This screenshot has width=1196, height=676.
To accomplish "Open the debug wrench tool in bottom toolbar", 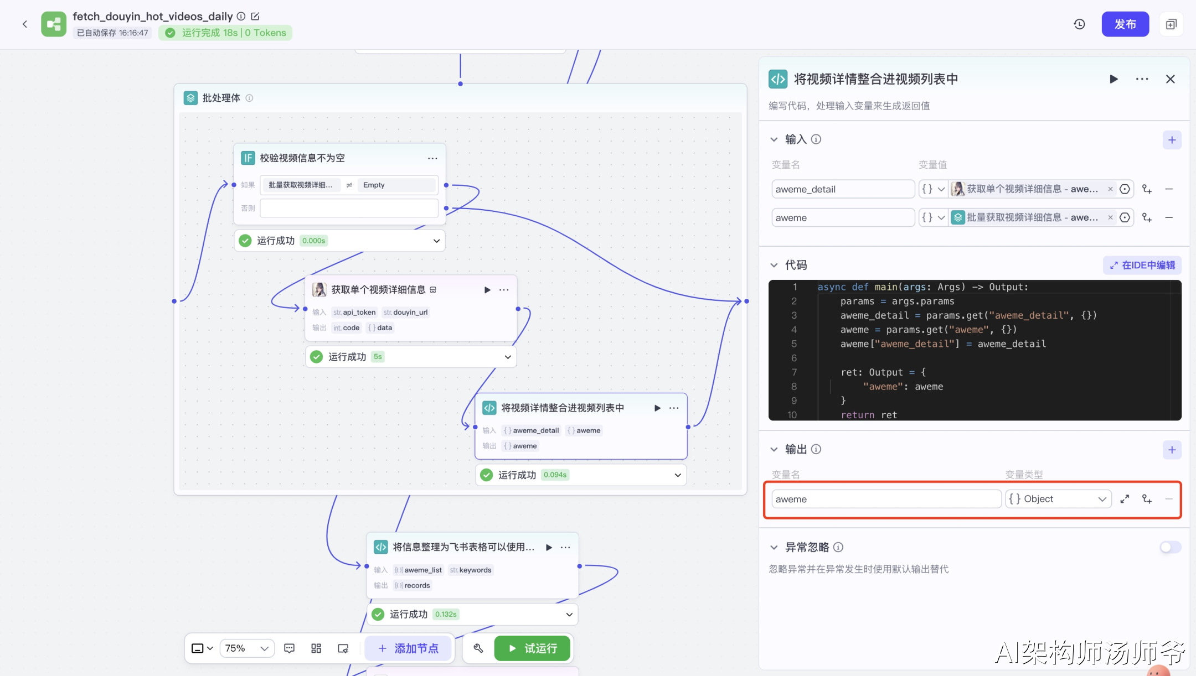I will (x=478, y=648).
